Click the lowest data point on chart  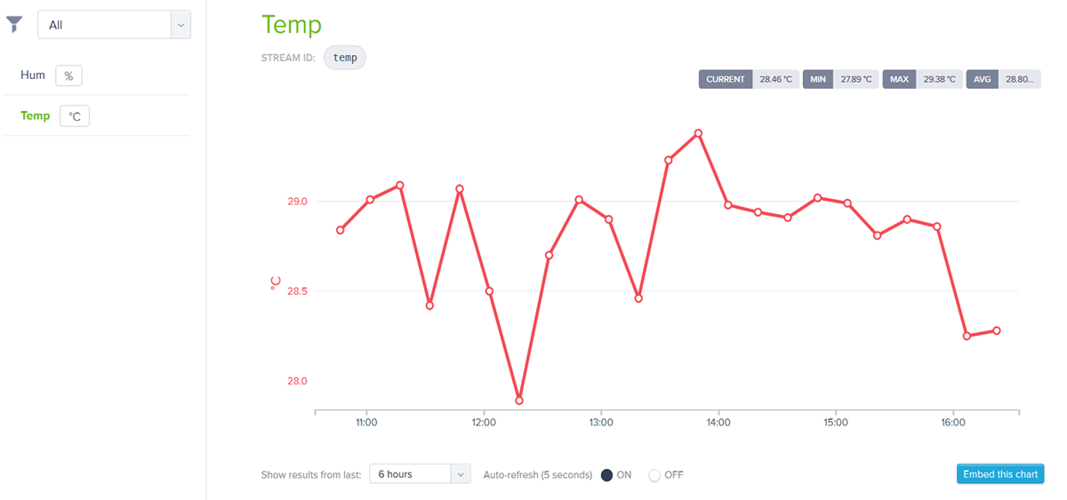coord(519,401)
